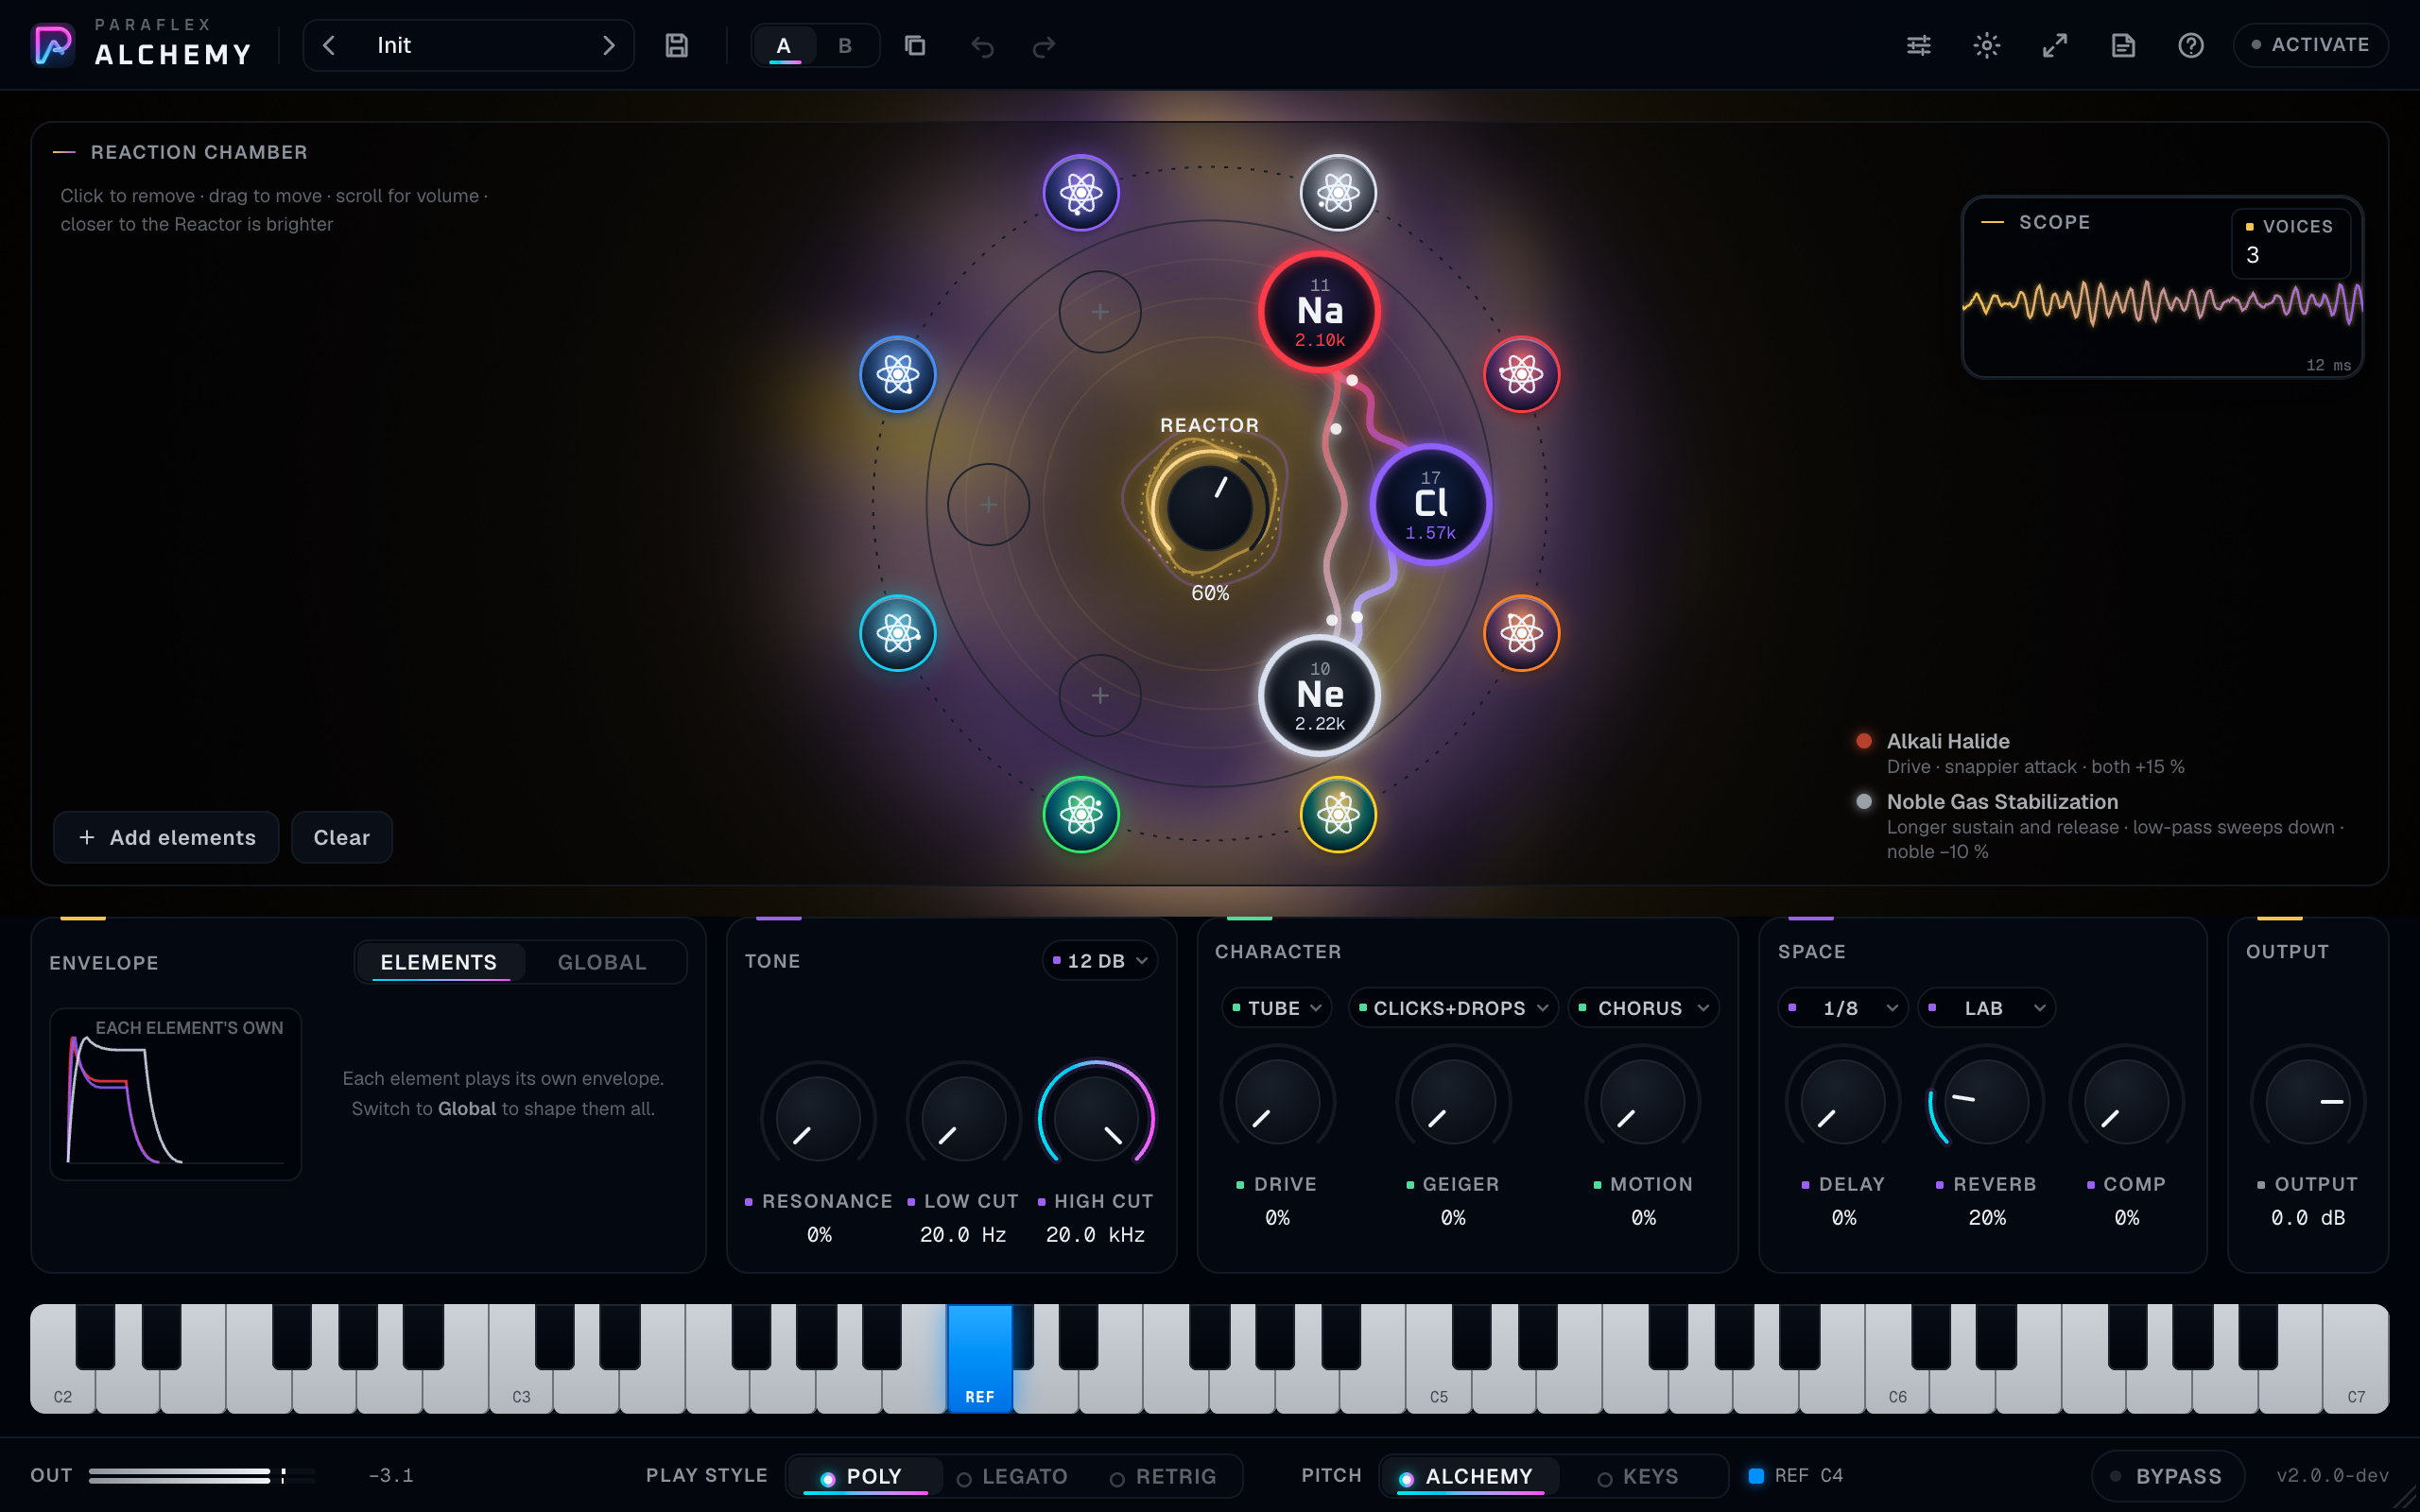This screenshot has height=1512, width=2420.
Task: Open the LAB reverb type dropdown
Action: click(1986, 1008)
